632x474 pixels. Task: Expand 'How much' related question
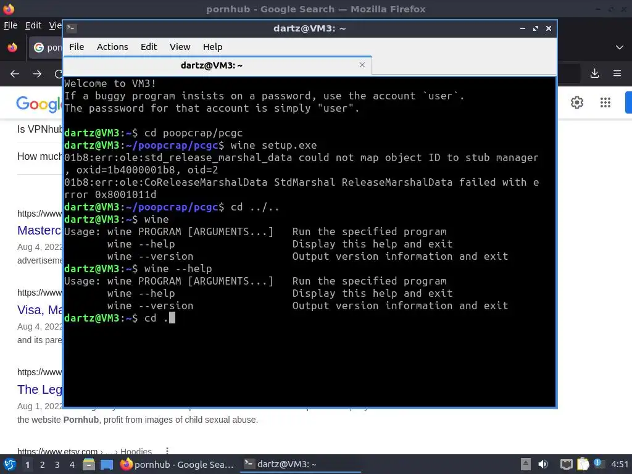click(39, 156)
